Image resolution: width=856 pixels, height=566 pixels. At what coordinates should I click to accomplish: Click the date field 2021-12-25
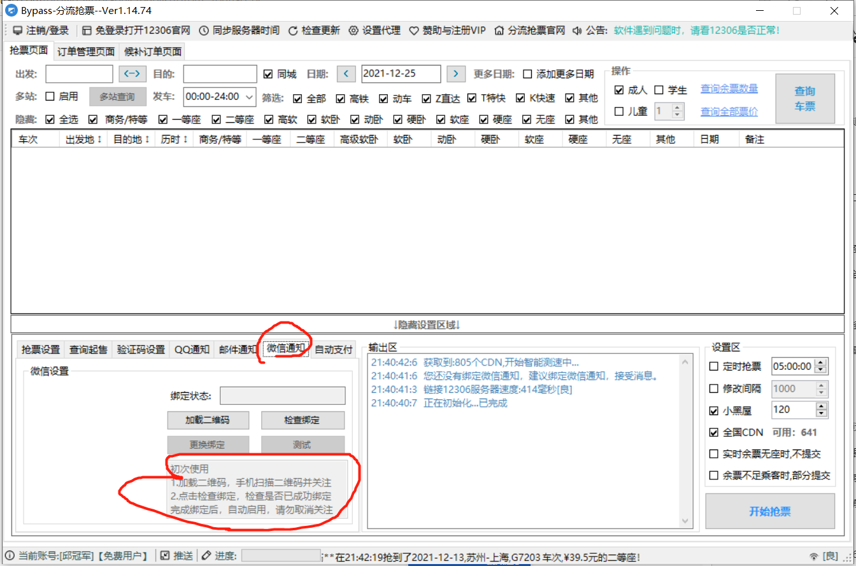401,74
